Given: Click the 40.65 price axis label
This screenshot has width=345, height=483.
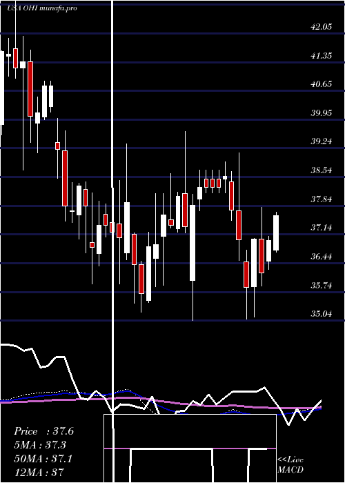Looking at the screenshot, I should click(322, 84).
